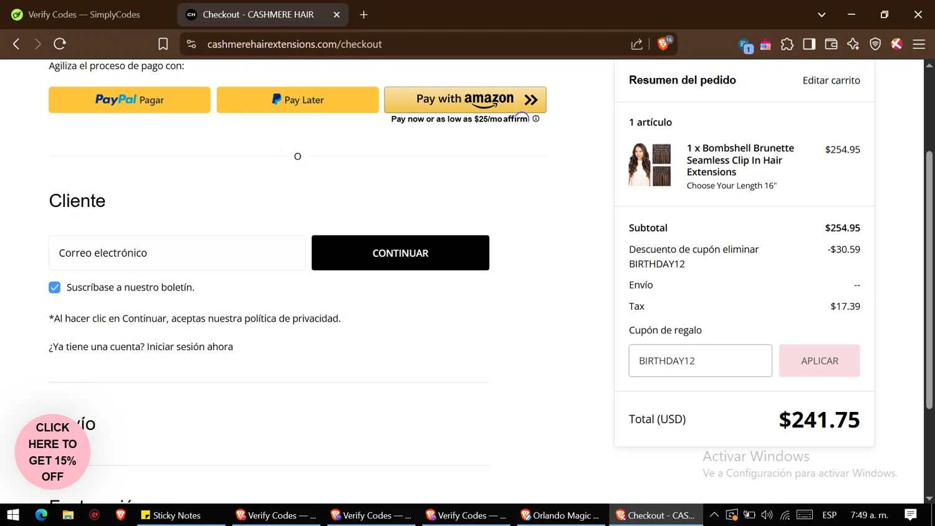
Task: Open site settings icon in address bar
Action: [191, 44]
